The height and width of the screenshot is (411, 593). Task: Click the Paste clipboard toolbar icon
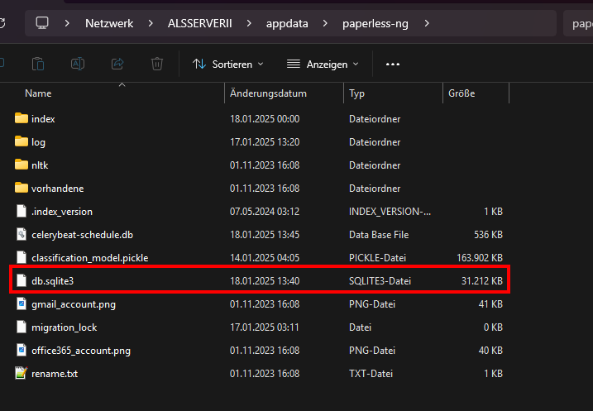pyautogui.click(x=38, y=64)
